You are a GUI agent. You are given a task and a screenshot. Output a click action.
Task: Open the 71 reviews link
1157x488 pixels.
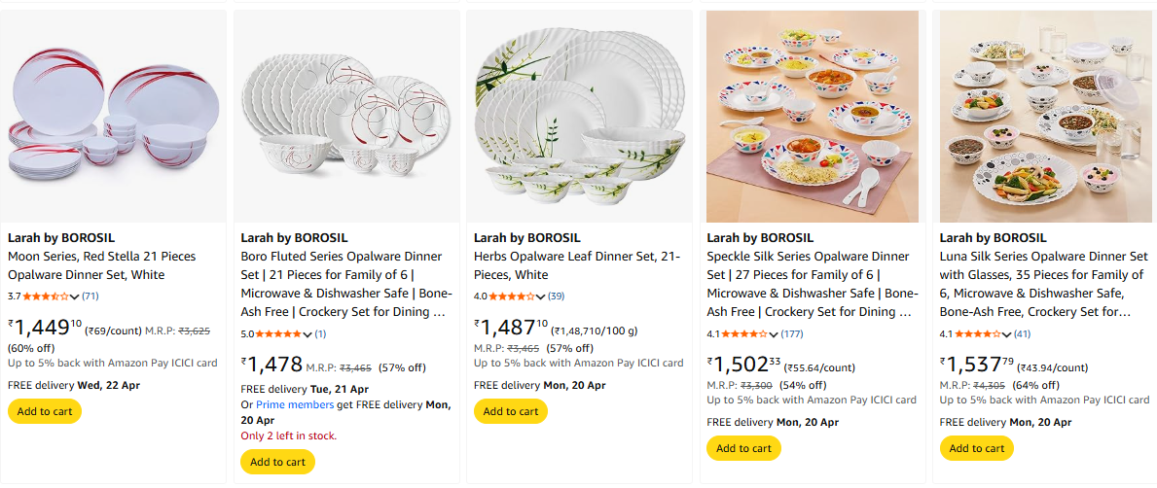[x=90, y=296]
